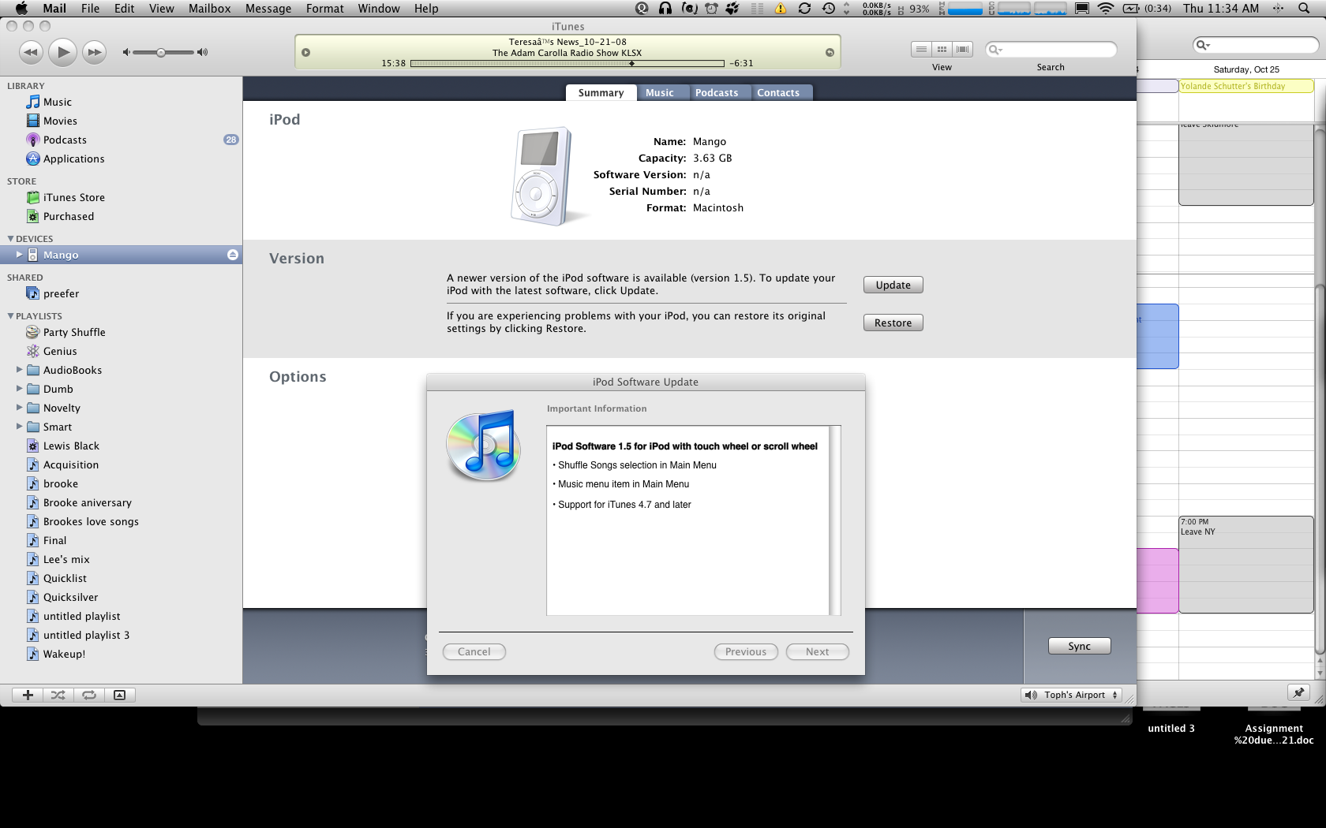This screenshot has height=828, width=1326.
Task: Open Yolande Schutter's Birthday calendar event
Action: pos(1246,86)
